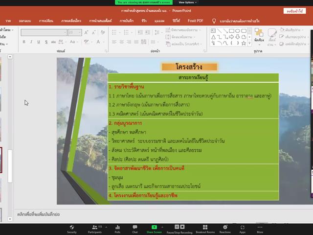Justify text alignment icon
Screen dimensions: 313x235
[136, 42]
